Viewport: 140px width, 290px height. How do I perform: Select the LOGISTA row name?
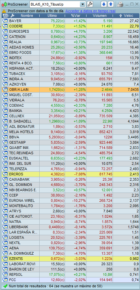17,237
